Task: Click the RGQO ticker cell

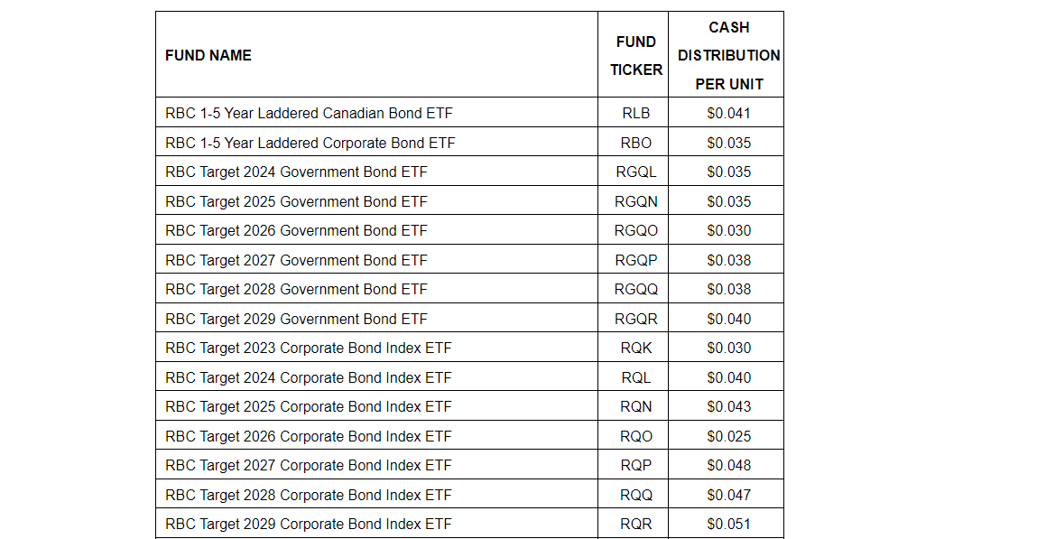Action: 635,230
